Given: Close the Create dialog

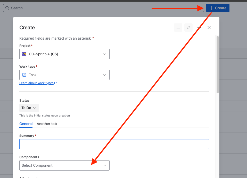Looking at the screenshot, I should [x=209, y=28].
